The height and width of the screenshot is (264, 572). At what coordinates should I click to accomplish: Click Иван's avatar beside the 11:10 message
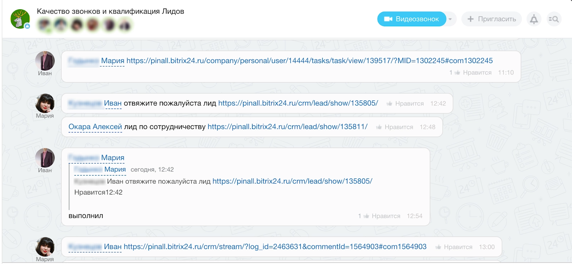pos(45,61)
